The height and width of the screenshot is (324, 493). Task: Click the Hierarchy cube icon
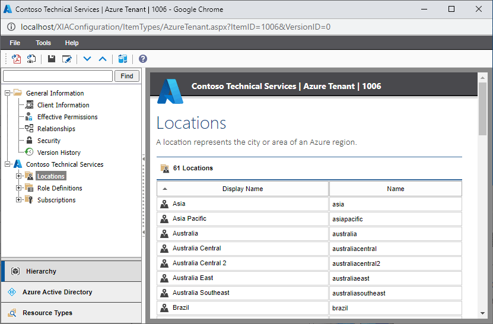point(15,271)
